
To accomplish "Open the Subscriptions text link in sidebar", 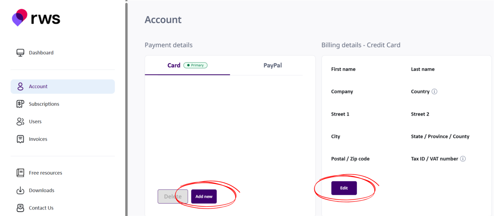I will [44, 104].
